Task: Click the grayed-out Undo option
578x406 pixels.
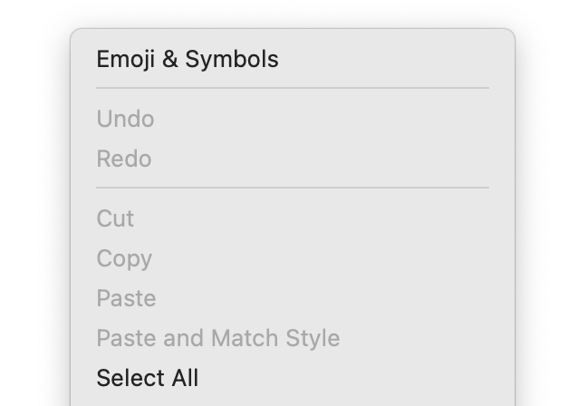Action: (126, 119)
